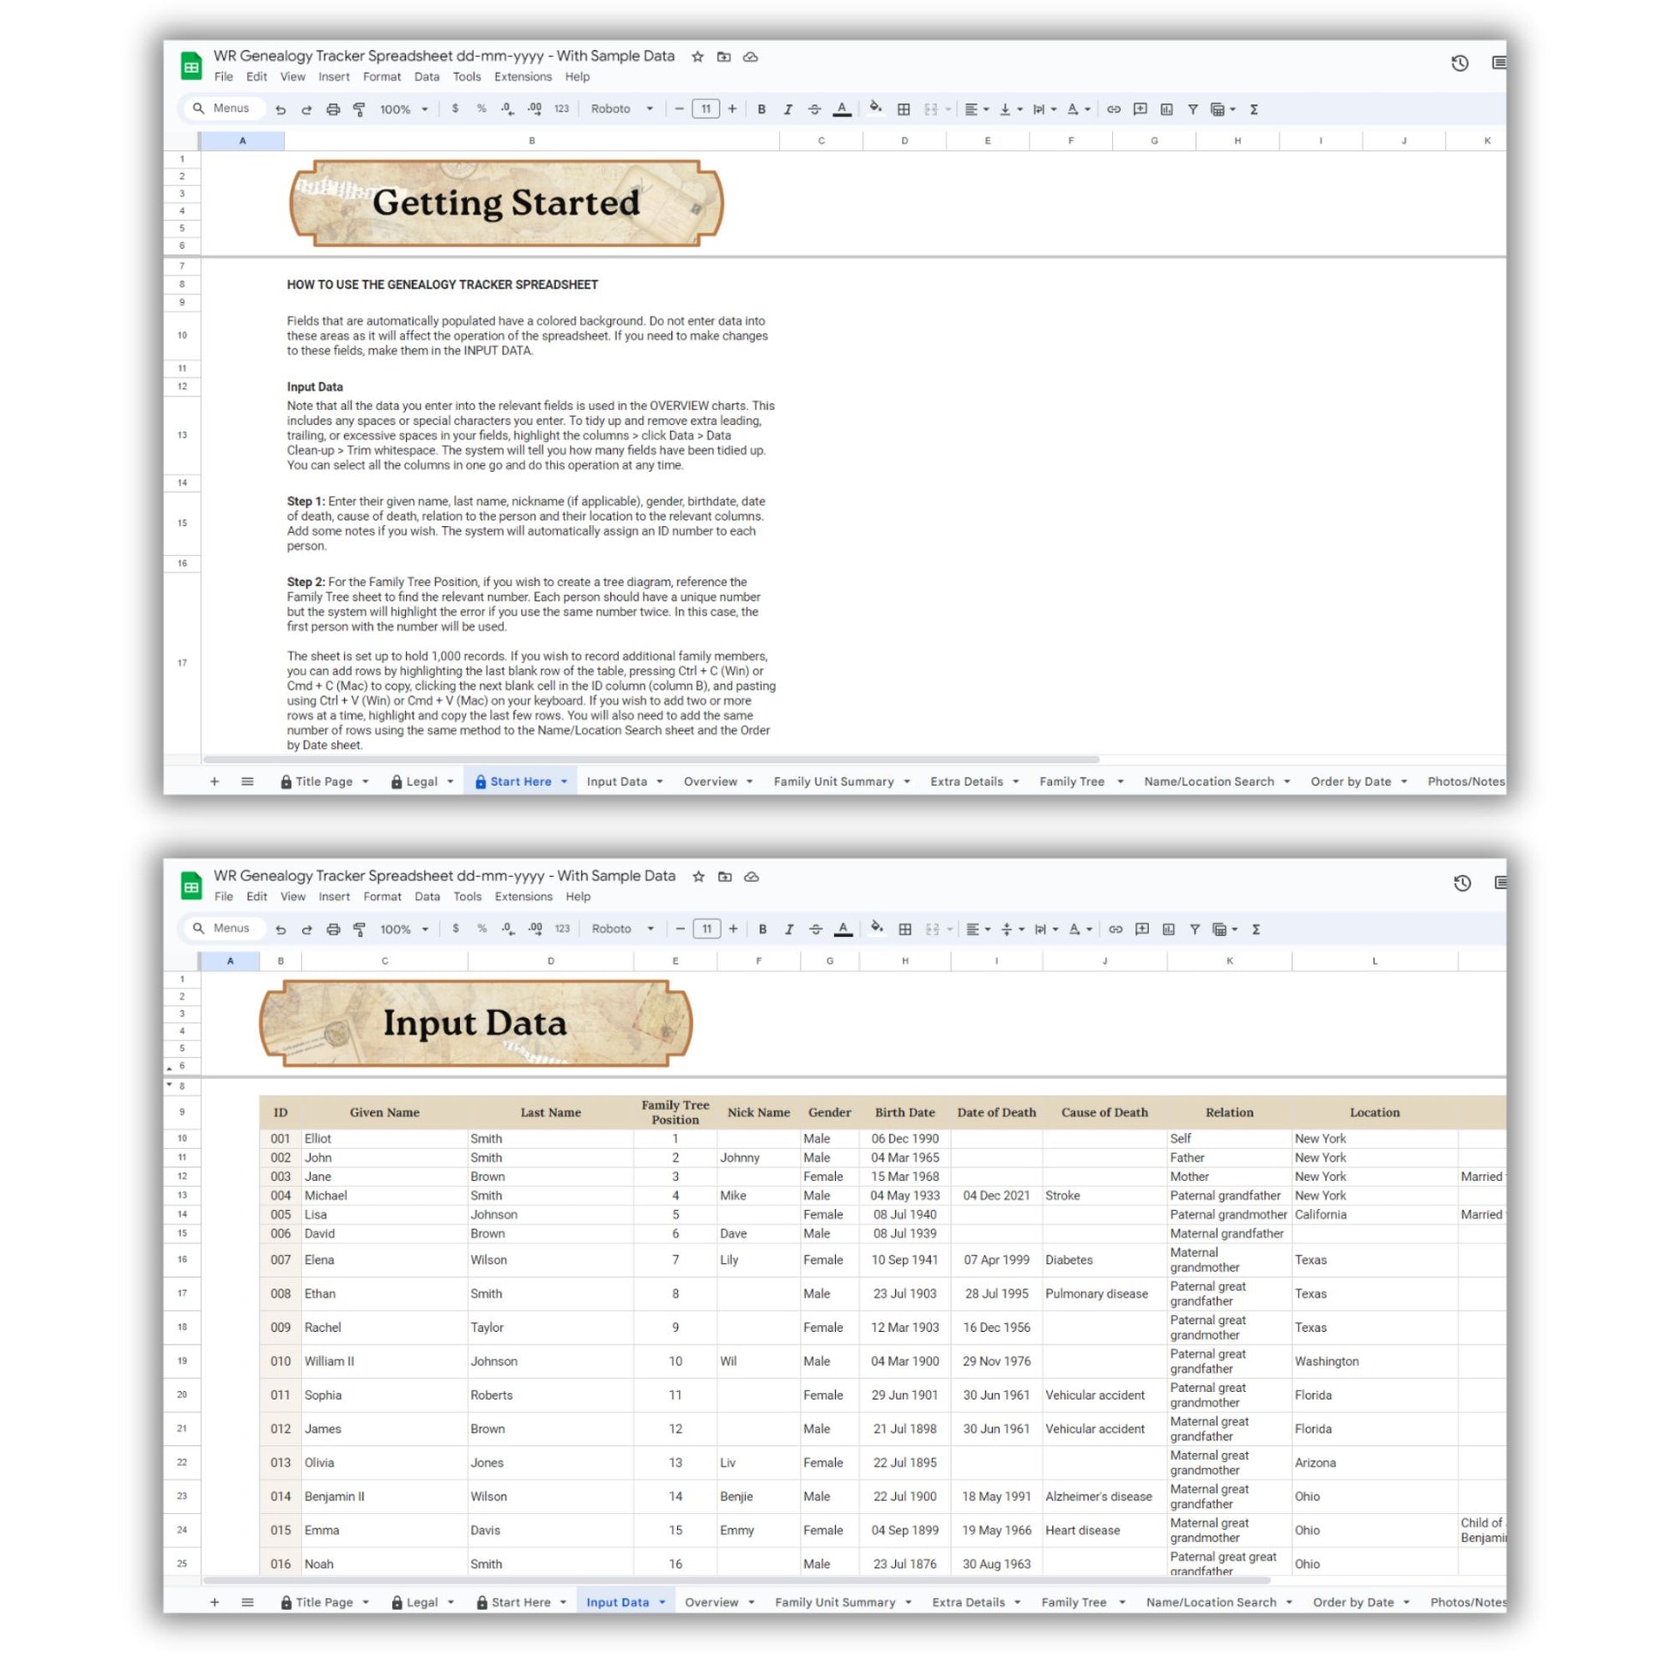Click functions sigma icon in top window toolbar
Image resolution: width=1670 pixels, height=1670 pixels.
pyautogui.click(x=1254, y=109)
